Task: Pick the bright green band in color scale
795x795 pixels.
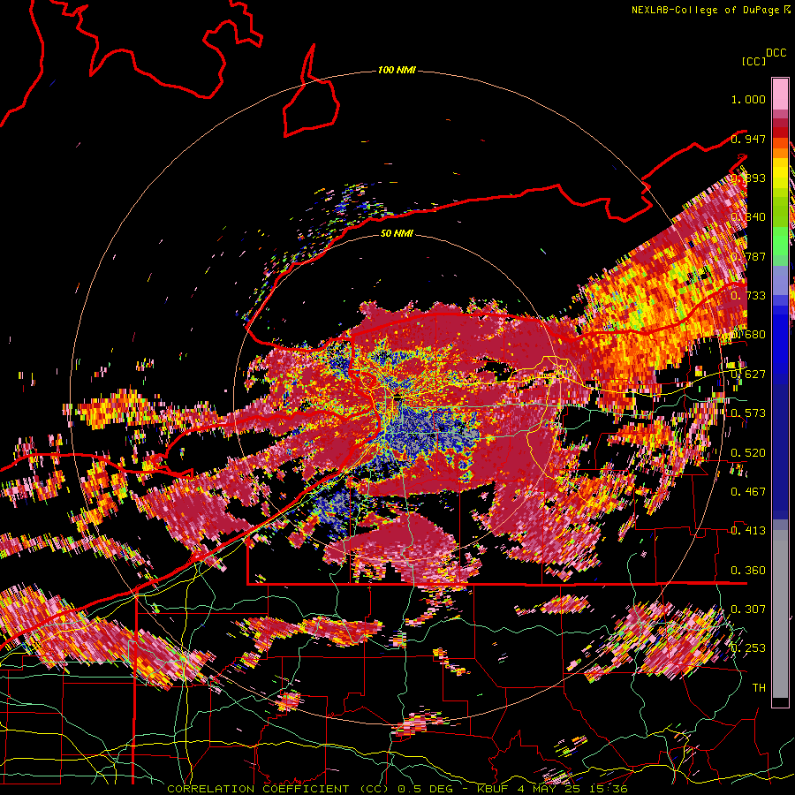Action: pyautogui.click(x=780, y=241)
